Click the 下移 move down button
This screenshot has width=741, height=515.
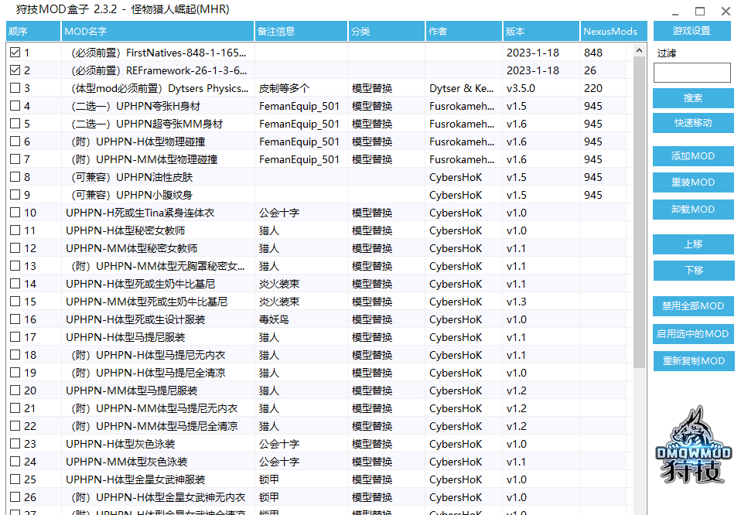tap(693, 270)
